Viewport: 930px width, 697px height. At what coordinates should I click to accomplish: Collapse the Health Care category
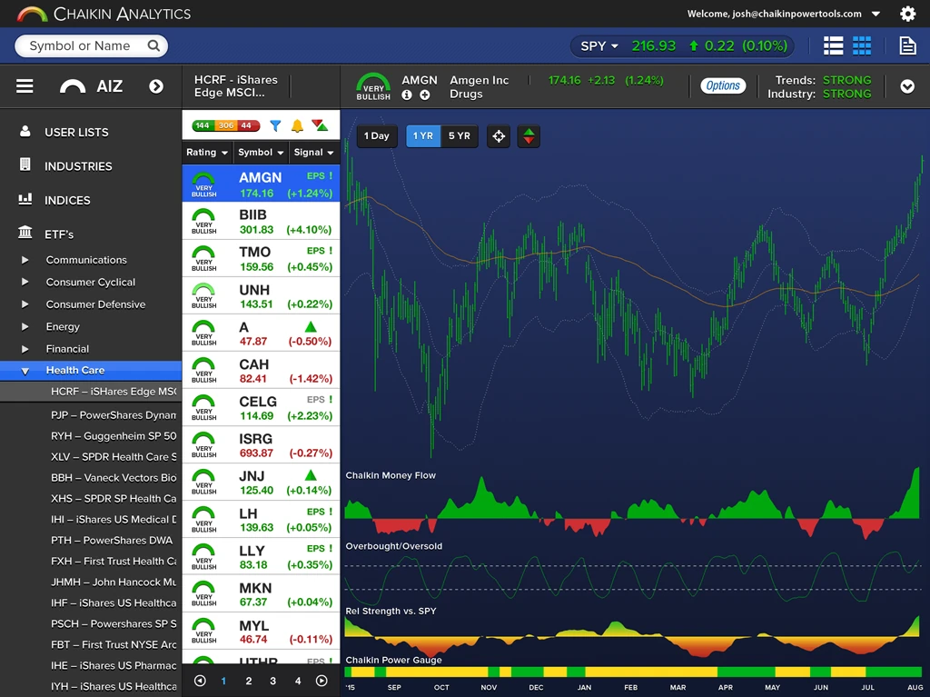point(25,371)
